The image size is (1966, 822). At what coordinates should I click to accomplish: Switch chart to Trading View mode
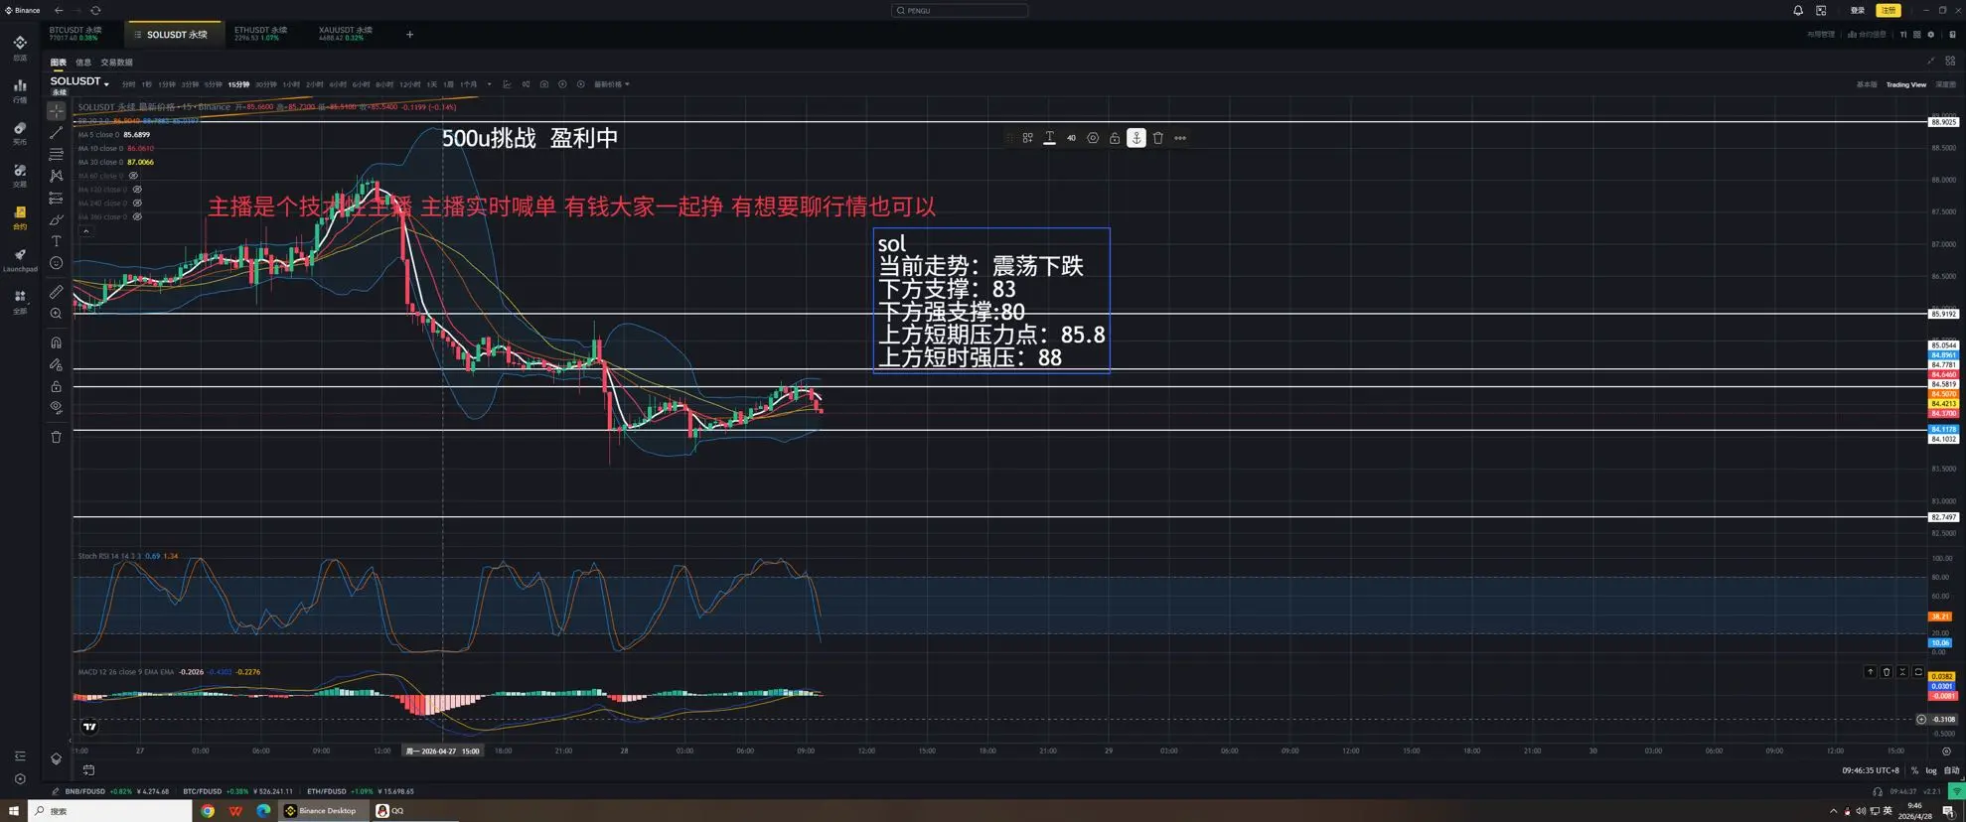1905,84
